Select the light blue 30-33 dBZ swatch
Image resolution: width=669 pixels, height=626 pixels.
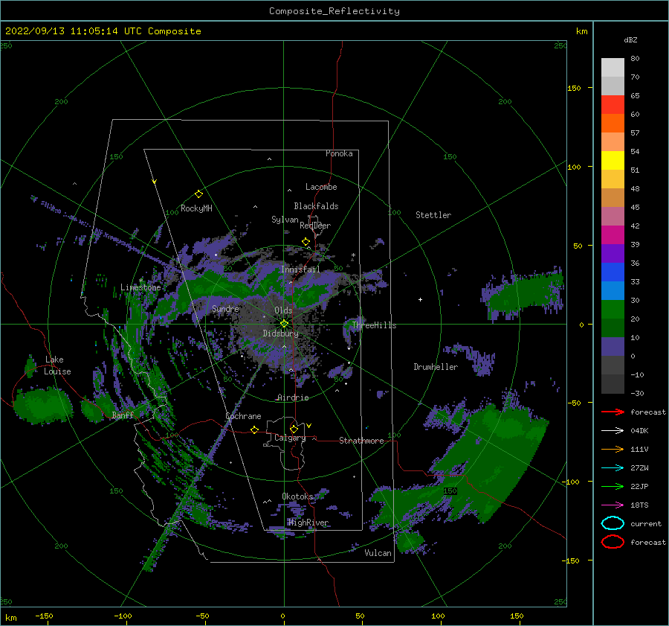(x=613, y=290)
